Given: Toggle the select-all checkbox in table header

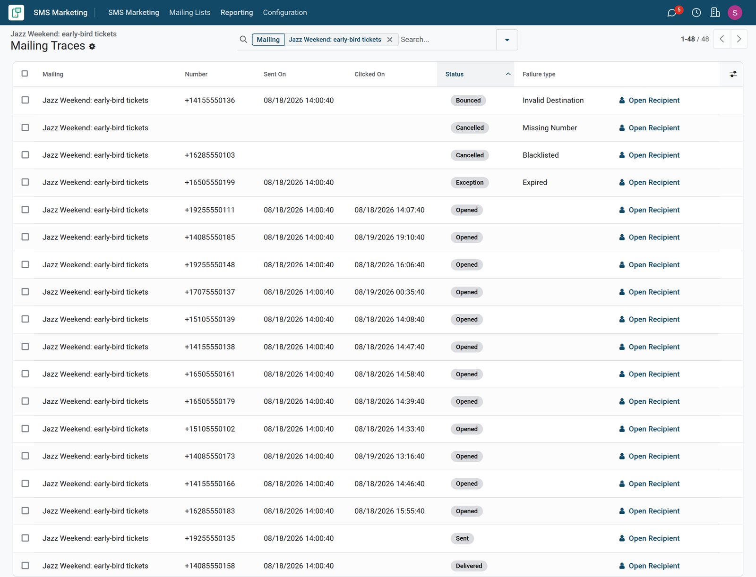Looking at the screenshot, I should [25, 74].
